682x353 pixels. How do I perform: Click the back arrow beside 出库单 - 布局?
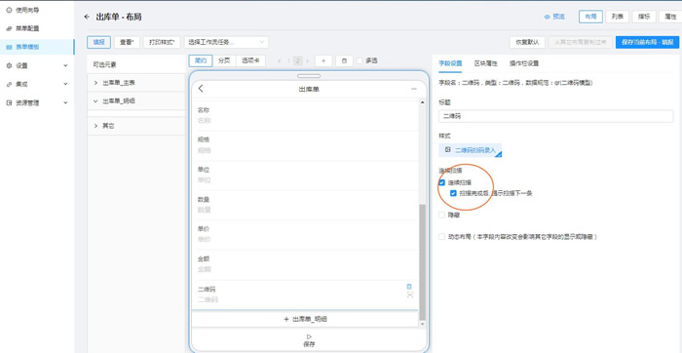[87, 17]
